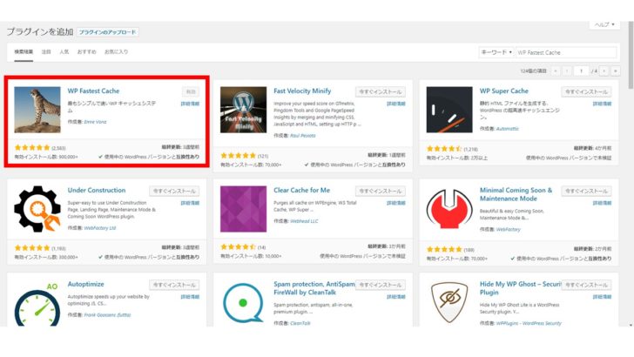Open the WP Super Cache title link
634x357 pixels.
coord(503,91)
